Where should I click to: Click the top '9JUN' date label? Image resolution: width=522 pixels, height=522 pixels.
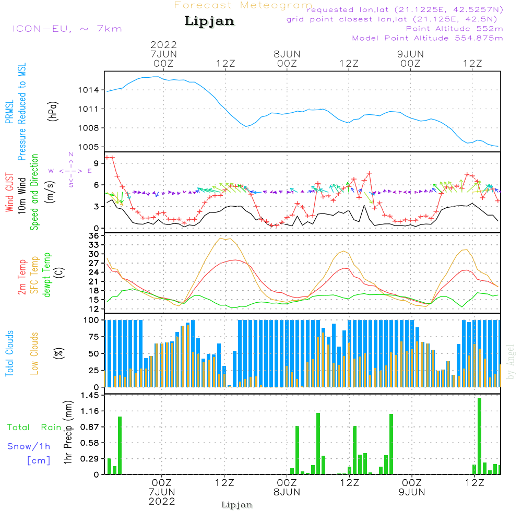pyautogui.click(x=410, y=54)
